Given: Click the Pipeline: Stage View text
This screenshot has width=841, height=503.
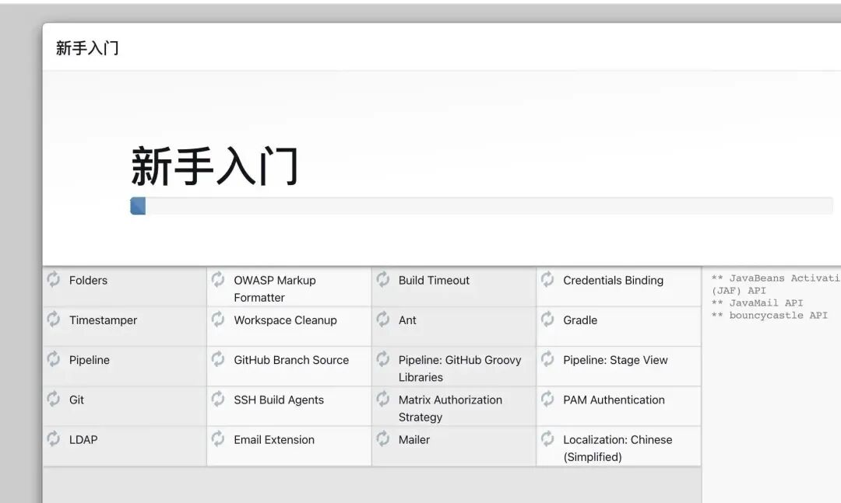Looking at the screenshot, I should [x=615, y=360].
